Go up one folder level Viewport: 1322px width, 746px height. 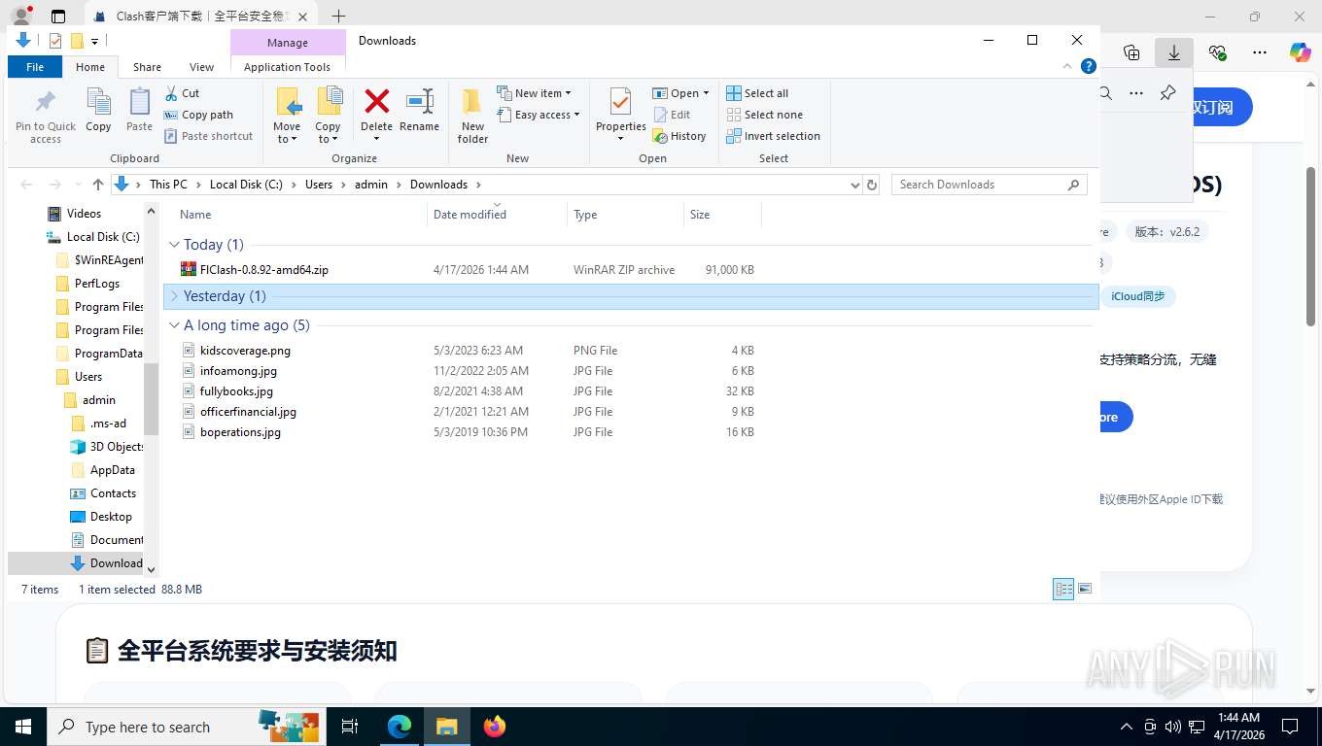[x=97, y=185]
